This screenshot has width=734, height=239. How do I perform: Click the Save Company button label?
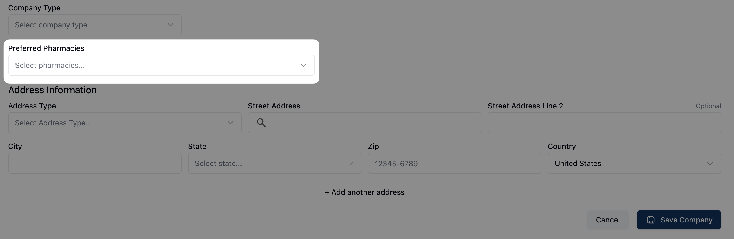coord(686,220)
